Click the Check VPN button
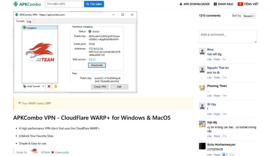 coord(100,87)
